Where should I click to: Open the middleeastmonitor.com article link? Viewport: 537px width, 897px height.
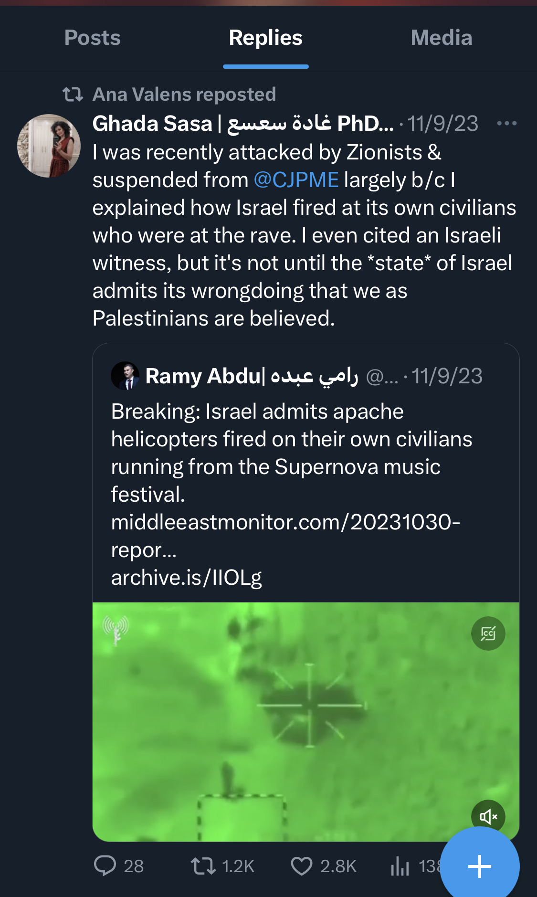285,522
